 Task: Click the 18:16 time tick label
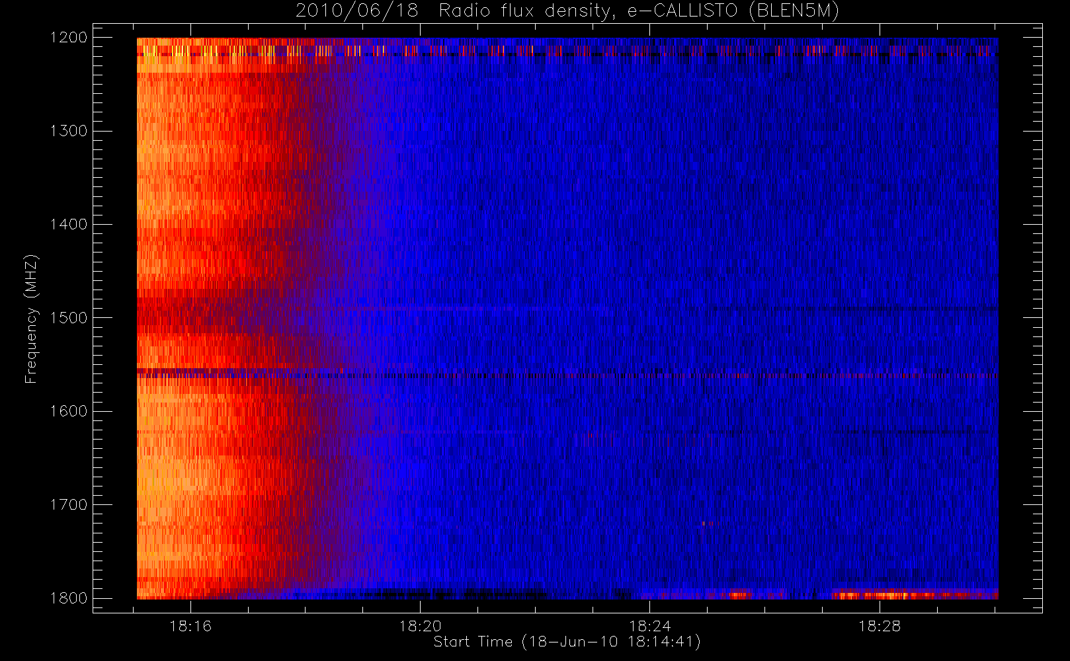(x=190, y=626)
